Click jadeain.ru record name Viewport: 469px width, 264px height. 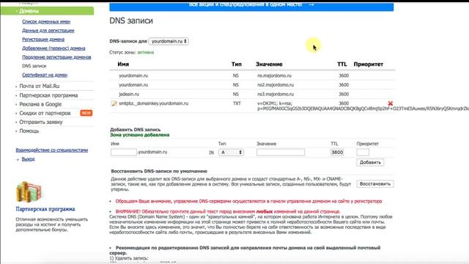129,95
